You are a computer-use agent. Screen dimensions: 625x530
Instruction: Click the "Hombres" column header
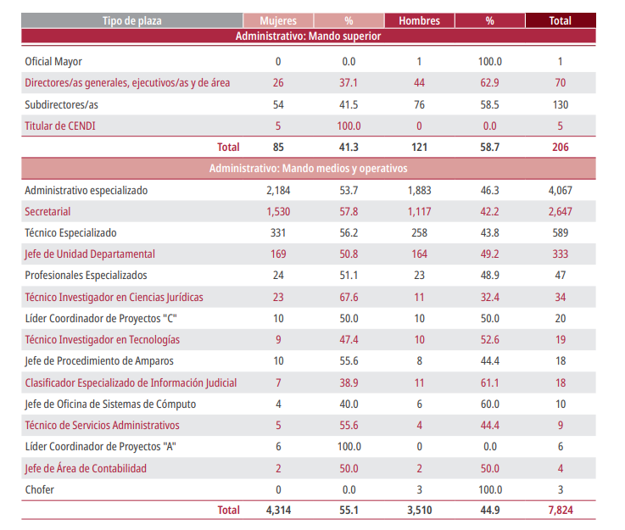click(419, 20)
